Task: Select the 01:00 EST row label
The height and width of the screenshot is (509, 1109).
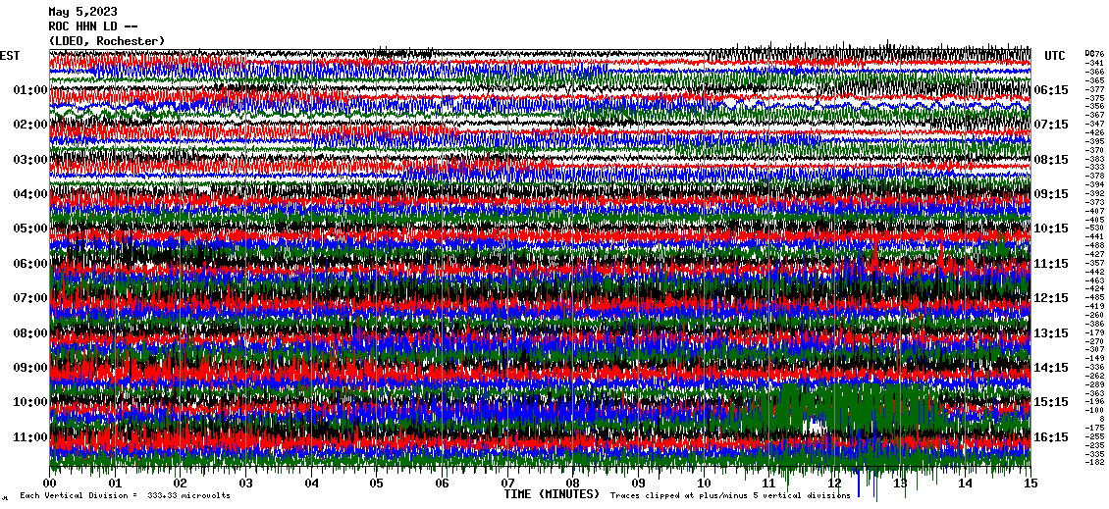Action: tap(30, 90)
